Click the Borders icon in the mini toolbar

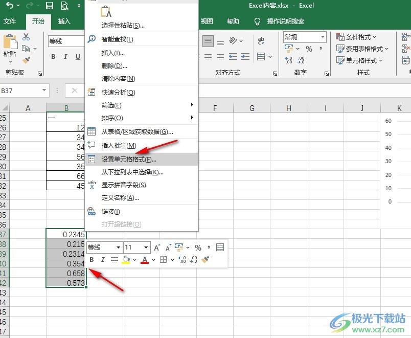(x=163, y=260)
